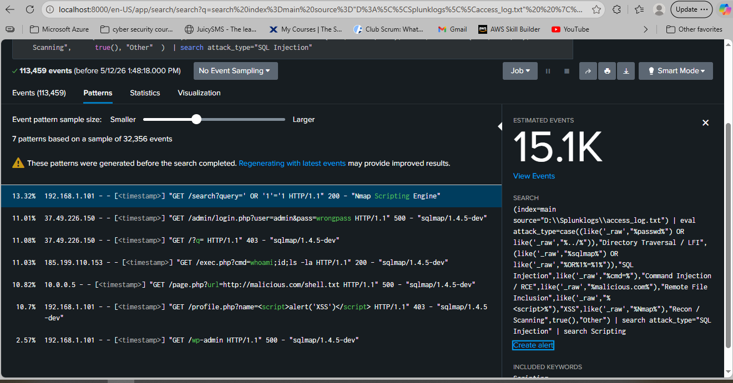Export results with the download icon

coord(626,71)
